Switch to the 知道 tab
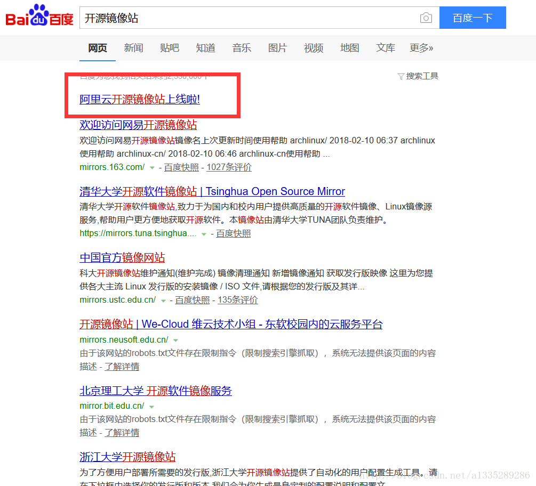The height and width of the screenshot is (486, 536). (x=205, y=48)
